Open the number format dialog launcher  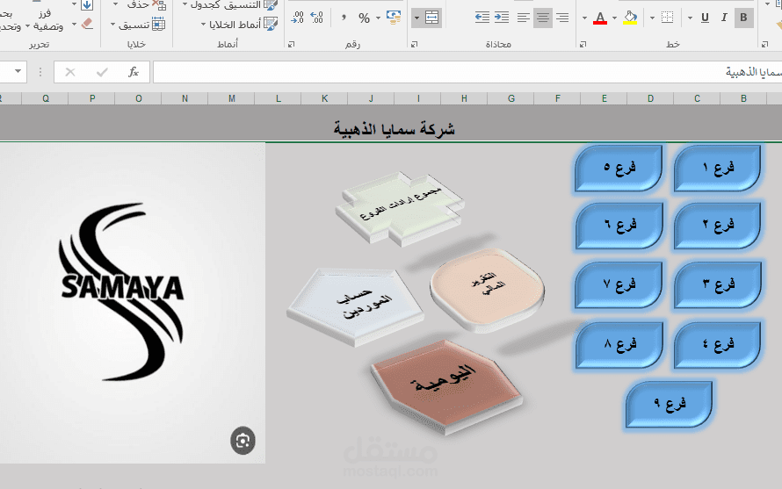(x=291, y=45)
